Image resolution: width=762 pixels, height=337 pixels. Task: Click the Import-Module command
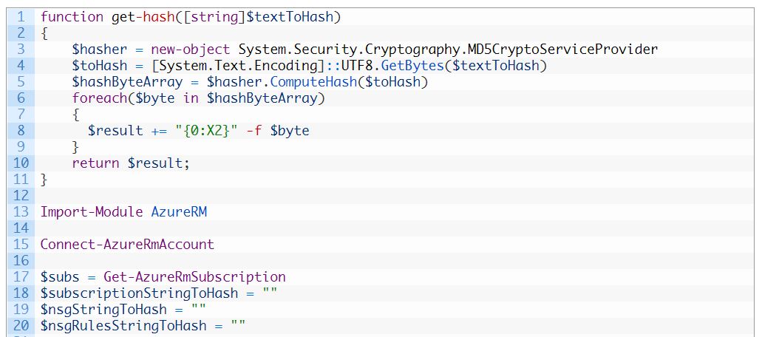pos(92,212)
